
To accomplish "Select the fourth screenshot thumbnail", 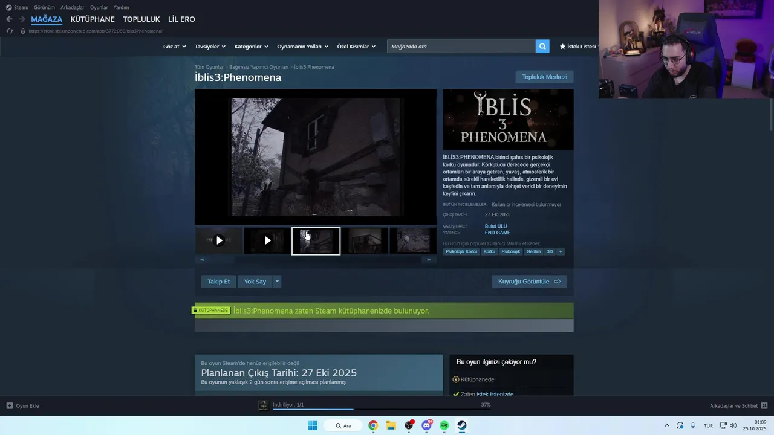I will (x=365, y=240).
